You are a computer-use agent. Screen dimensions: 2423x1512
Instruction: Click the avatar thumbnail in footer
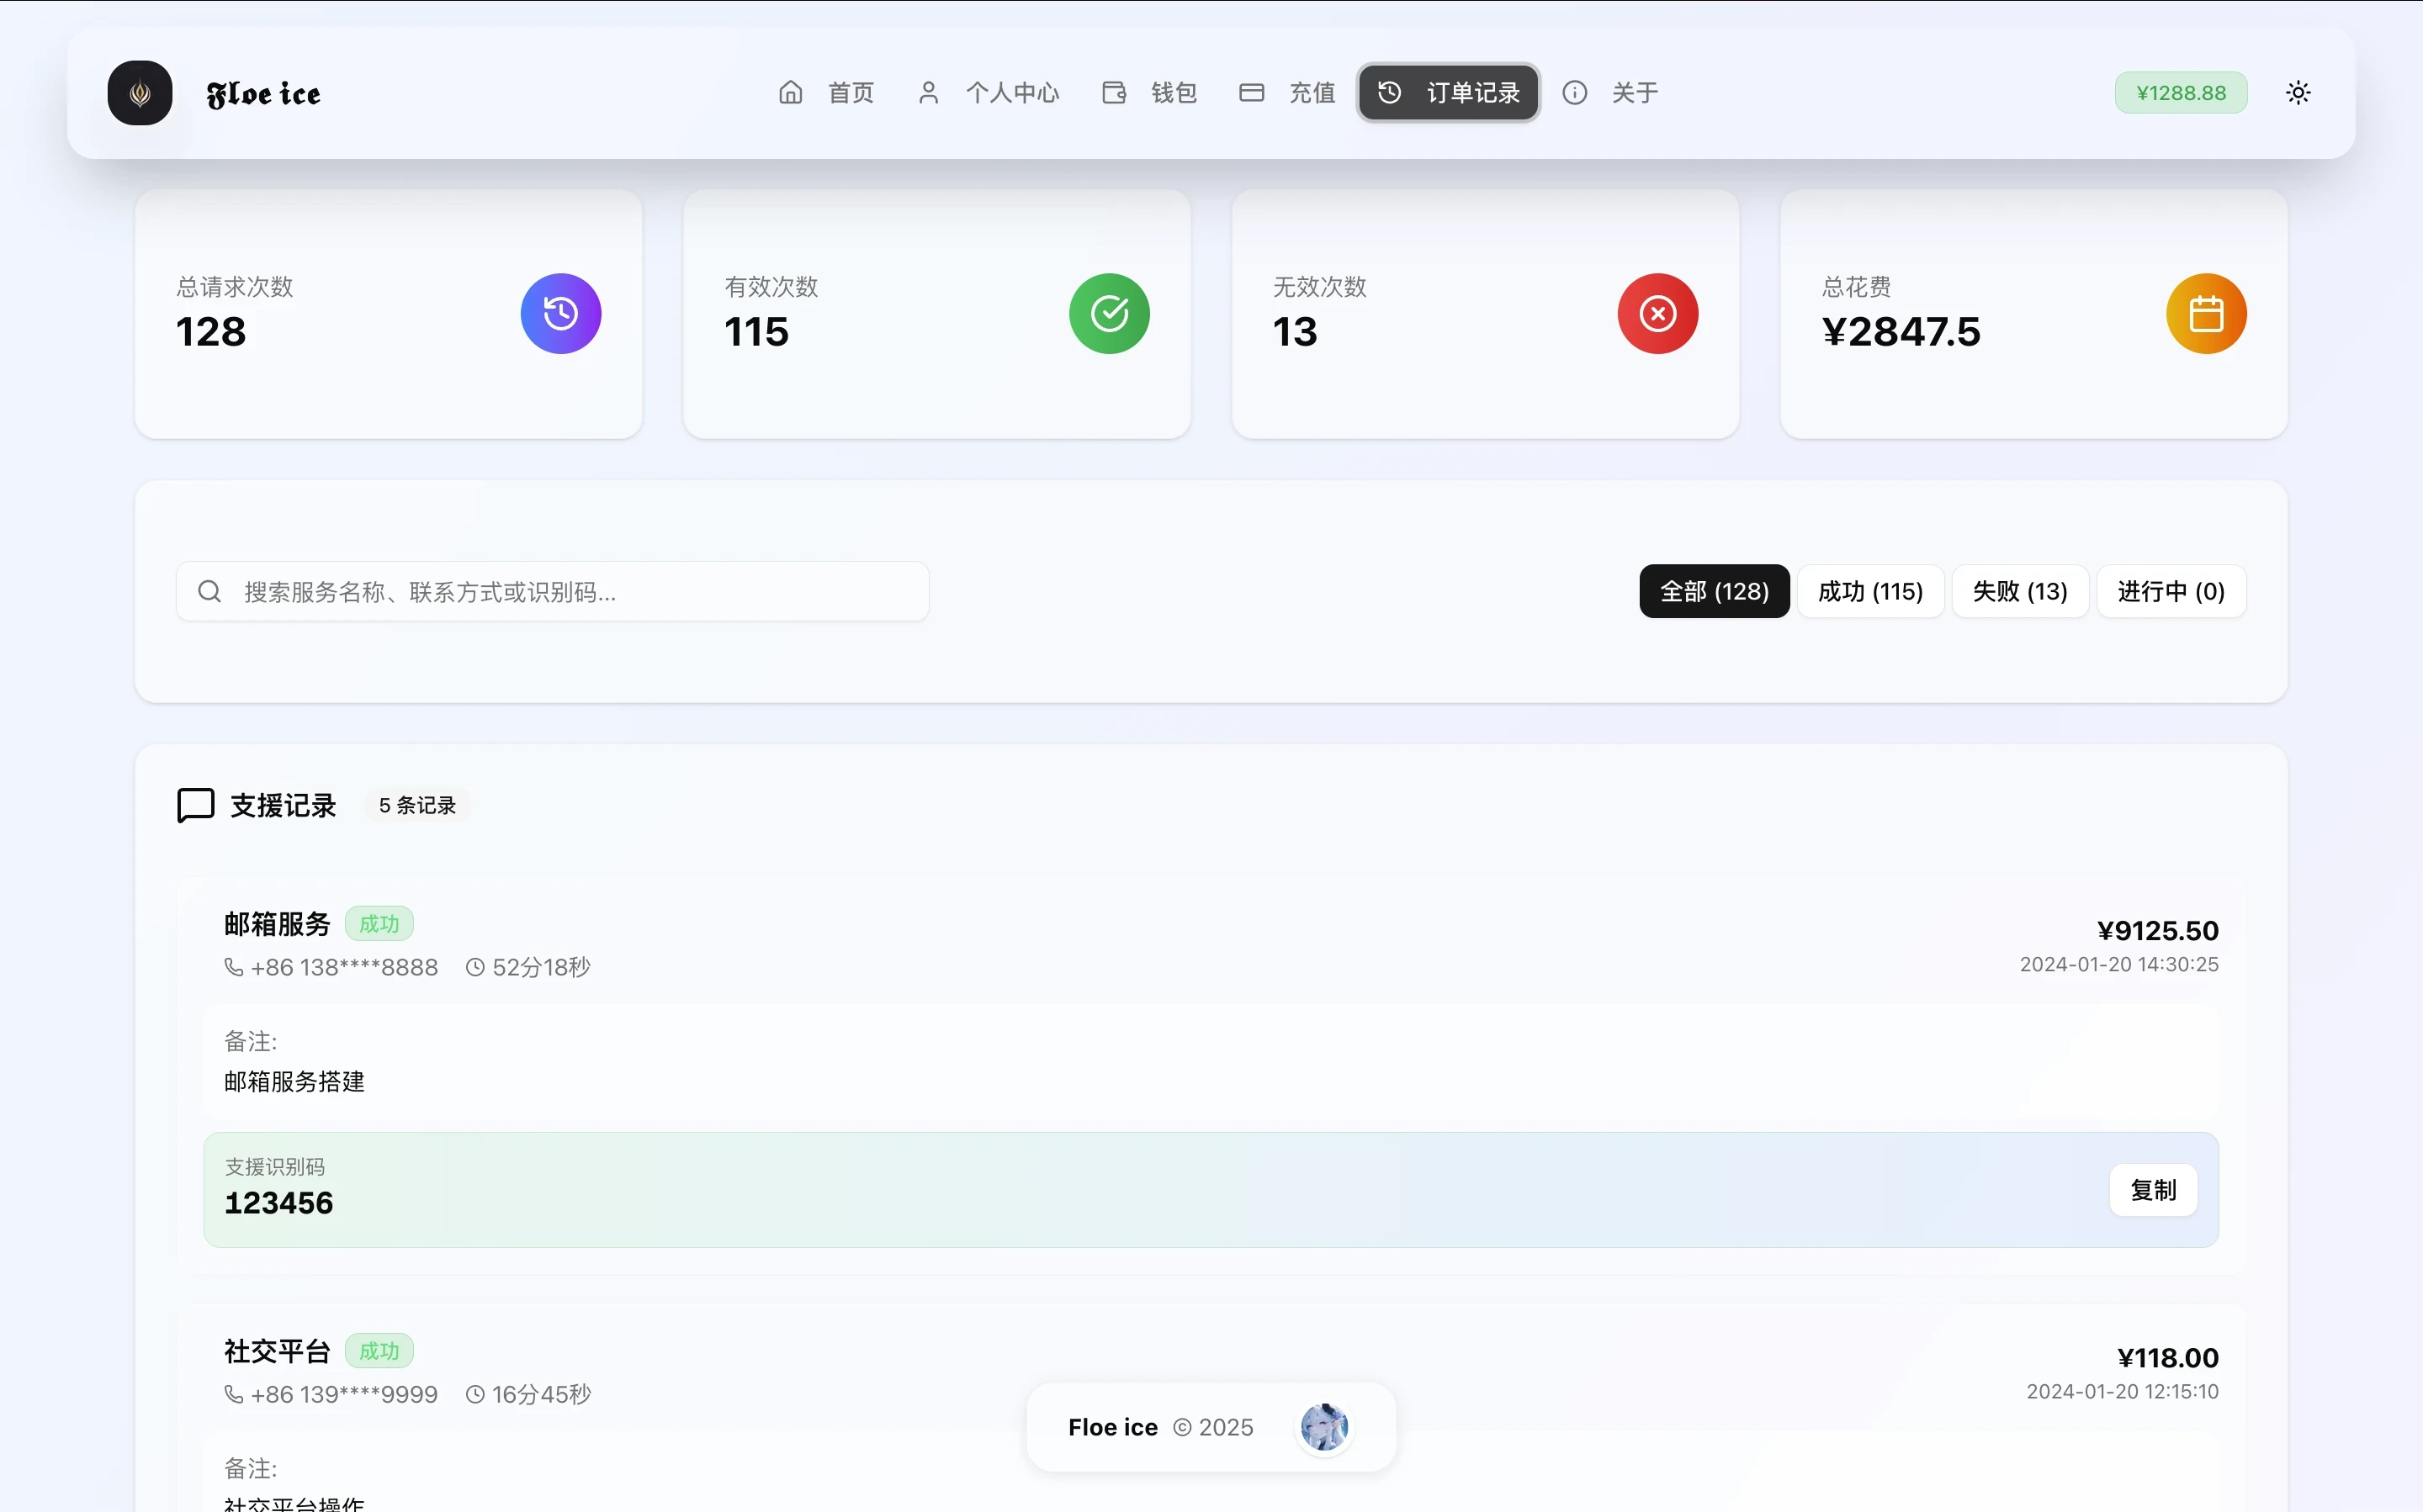pyautogui.click(x=1324, y=1427)
